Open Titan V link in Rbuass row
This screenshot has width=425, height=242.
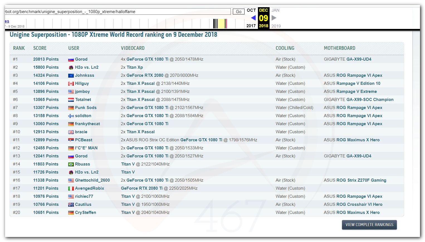click(x=128, y=164)
